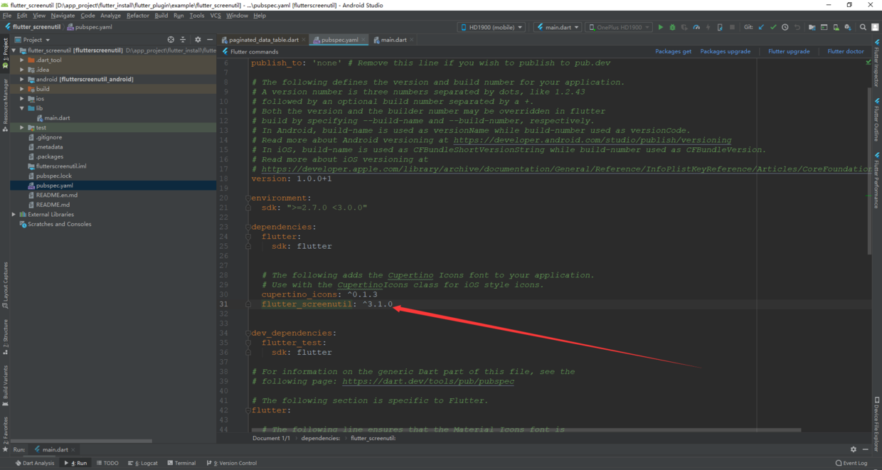Open Dart Analysis tool window

click(34, 463)
